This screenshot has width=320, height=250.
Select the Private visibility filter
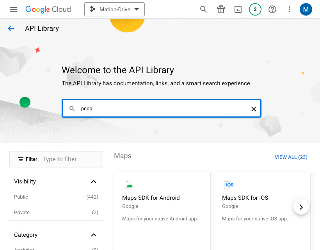56,212
